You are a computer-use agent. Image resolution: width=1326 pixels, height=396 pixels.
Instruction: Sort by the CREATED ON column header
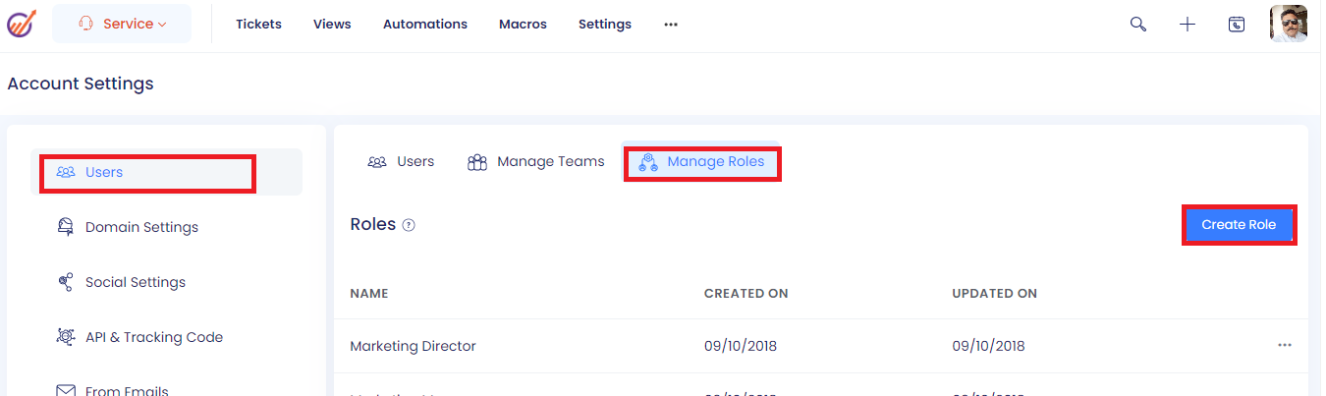746,293
